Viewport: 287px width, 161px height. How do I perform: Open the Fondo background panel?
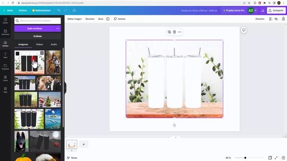point(5,78)
